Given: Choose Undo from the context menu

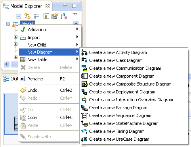Looking at the screenshot, I should (x=50, y=90).
